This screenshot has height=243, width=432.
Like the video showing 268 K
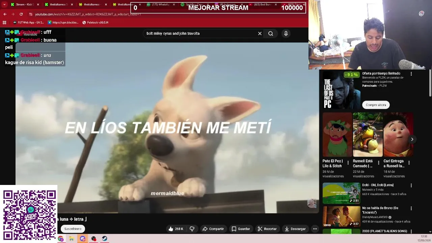176,229
